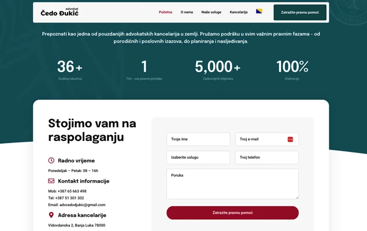Viewport: 367px width, 231px height.
Task: Select the Tvoj telefon input field
Action: pyautogui.click(x=266, y=158)
